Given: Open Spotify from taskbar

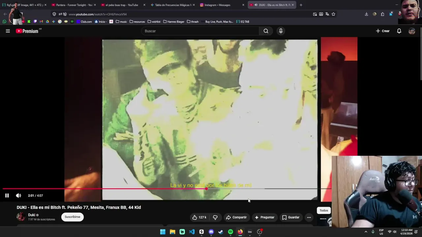Looking at the screenshot, I should click(230, 232).
